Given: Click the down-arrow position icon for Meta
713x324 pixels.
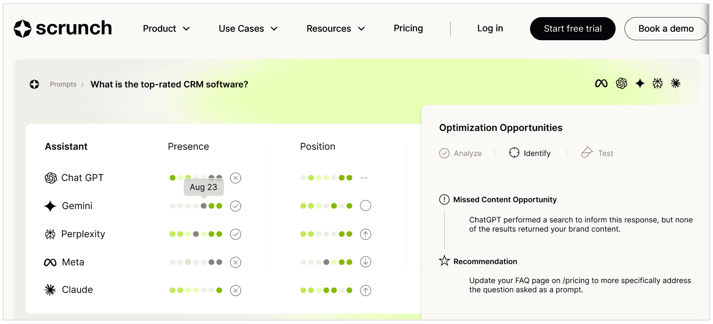Looking at the screenshot, I should coord(365,262).
